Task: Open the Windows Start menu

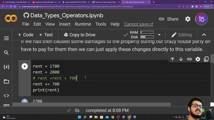Action: [x=80, y=117]
